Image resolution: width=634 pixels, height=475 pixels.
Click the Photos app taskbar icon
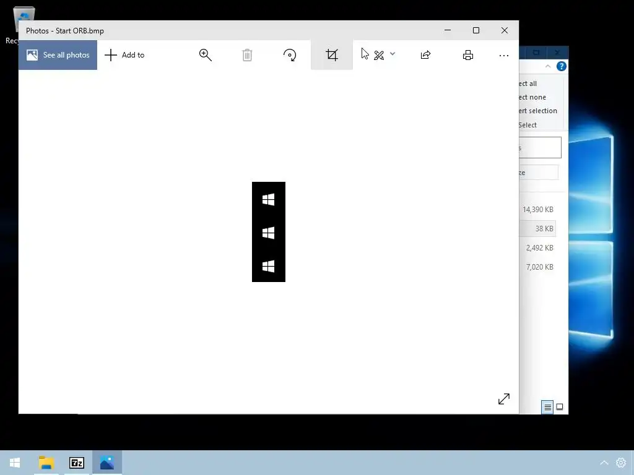[107, 463]
